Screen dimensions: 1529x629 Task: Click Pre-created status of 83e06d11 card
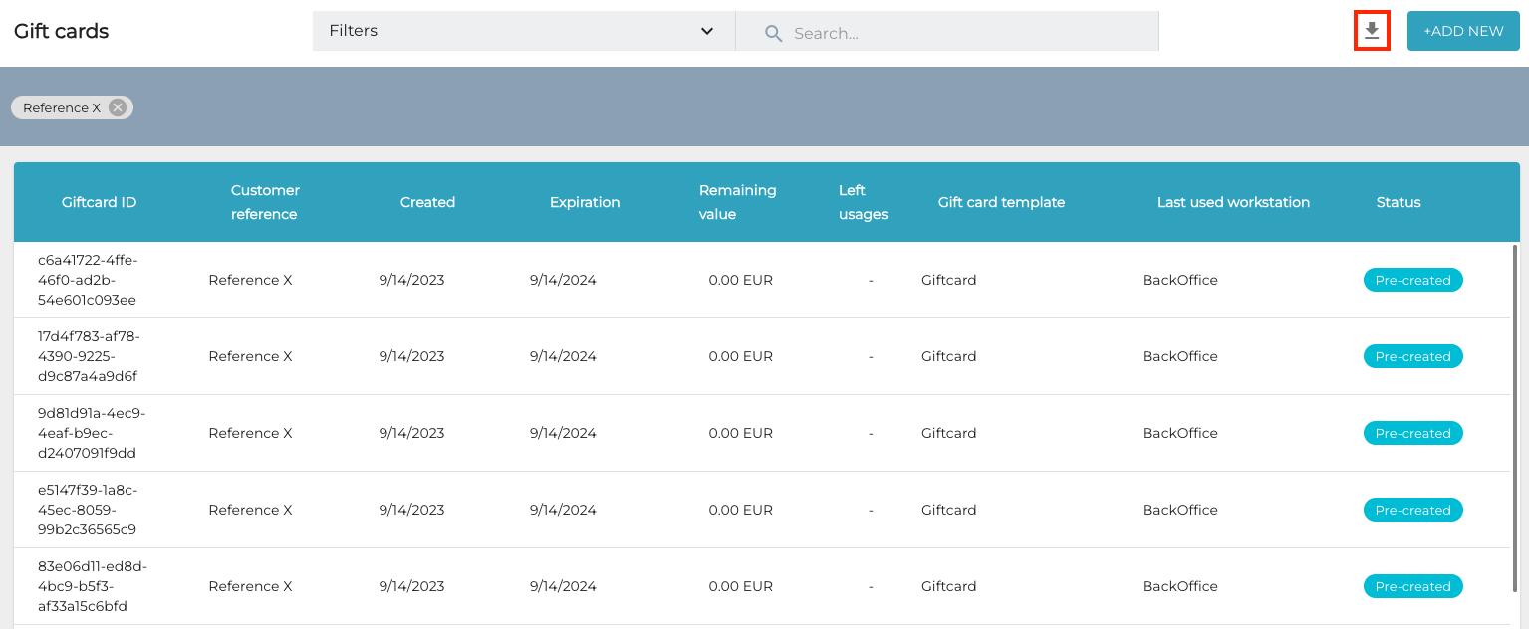click(x=1412, y=586)
